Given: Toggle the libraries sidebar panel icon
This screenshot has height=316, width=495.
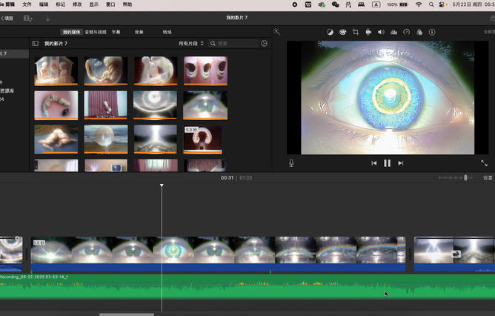Looking at the screenshot, I should [x=36, y=43].
